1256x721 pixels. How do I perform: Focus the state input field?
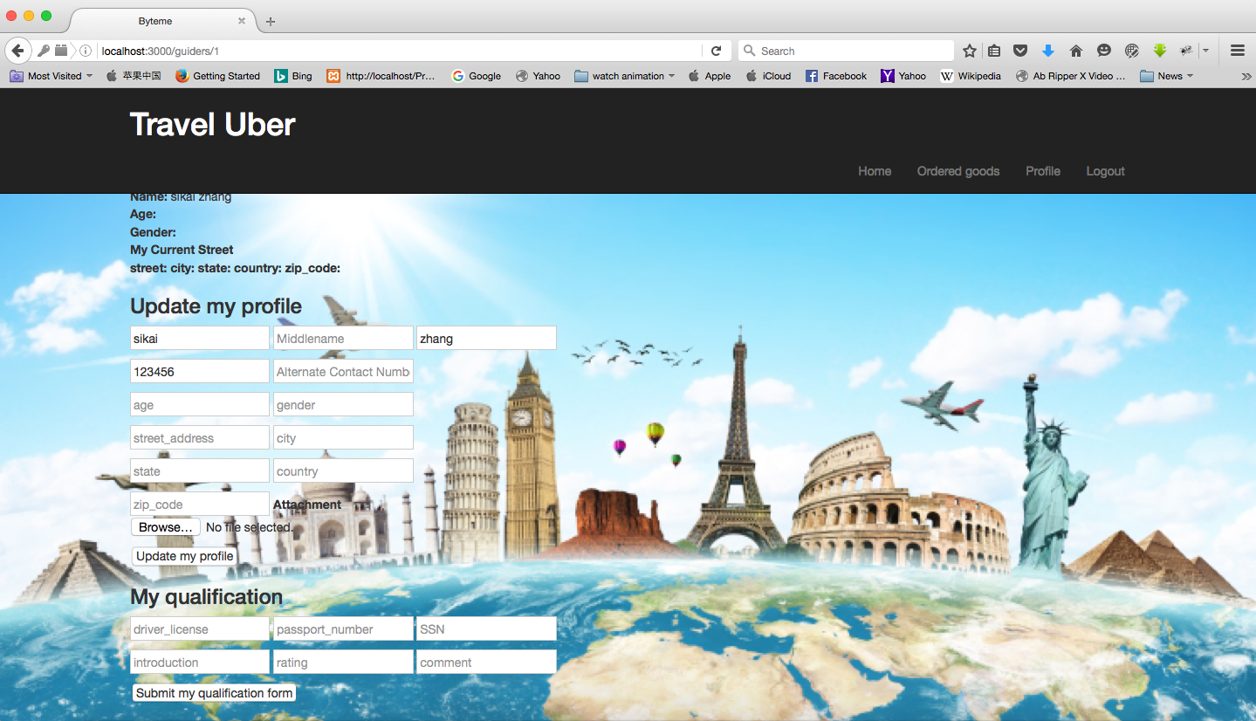(200, 470)
